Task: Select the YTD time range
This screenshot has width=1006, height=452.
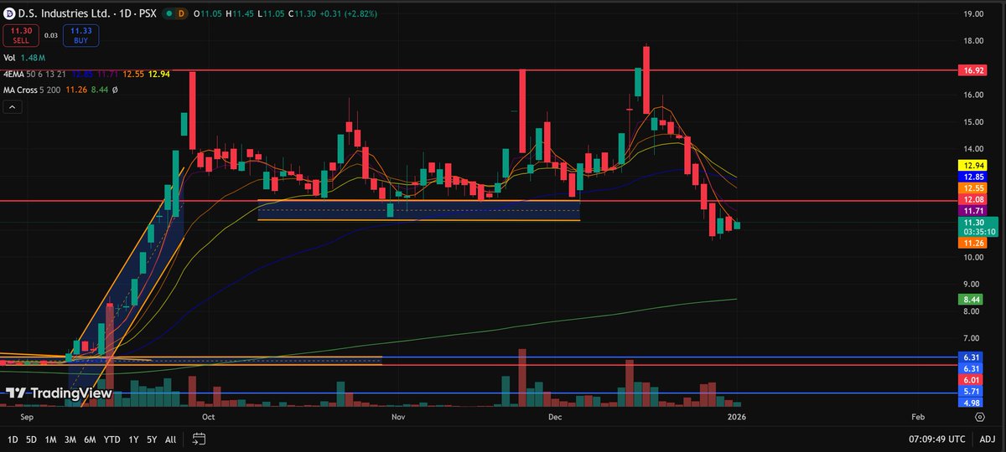Action: [x=111, y=439]
